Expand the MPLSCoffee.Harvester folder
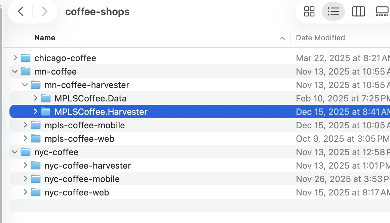 click(35, 111)
